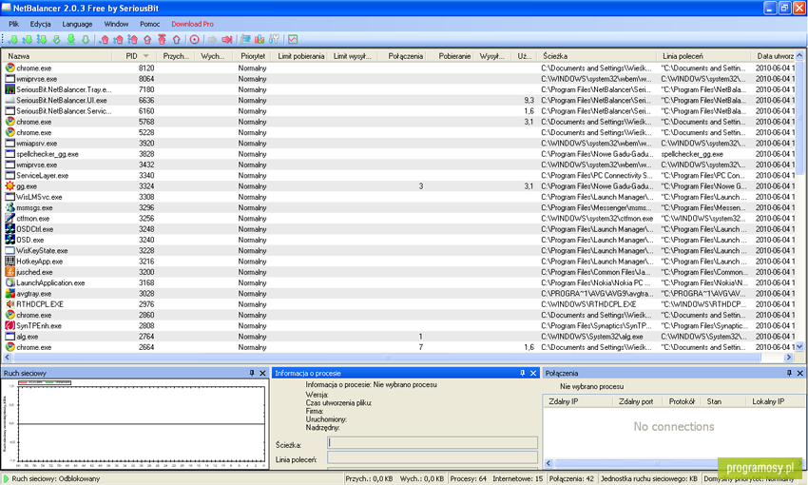Click the red upload arrow with top bar
808x485 pixels.
pos(162,39)
